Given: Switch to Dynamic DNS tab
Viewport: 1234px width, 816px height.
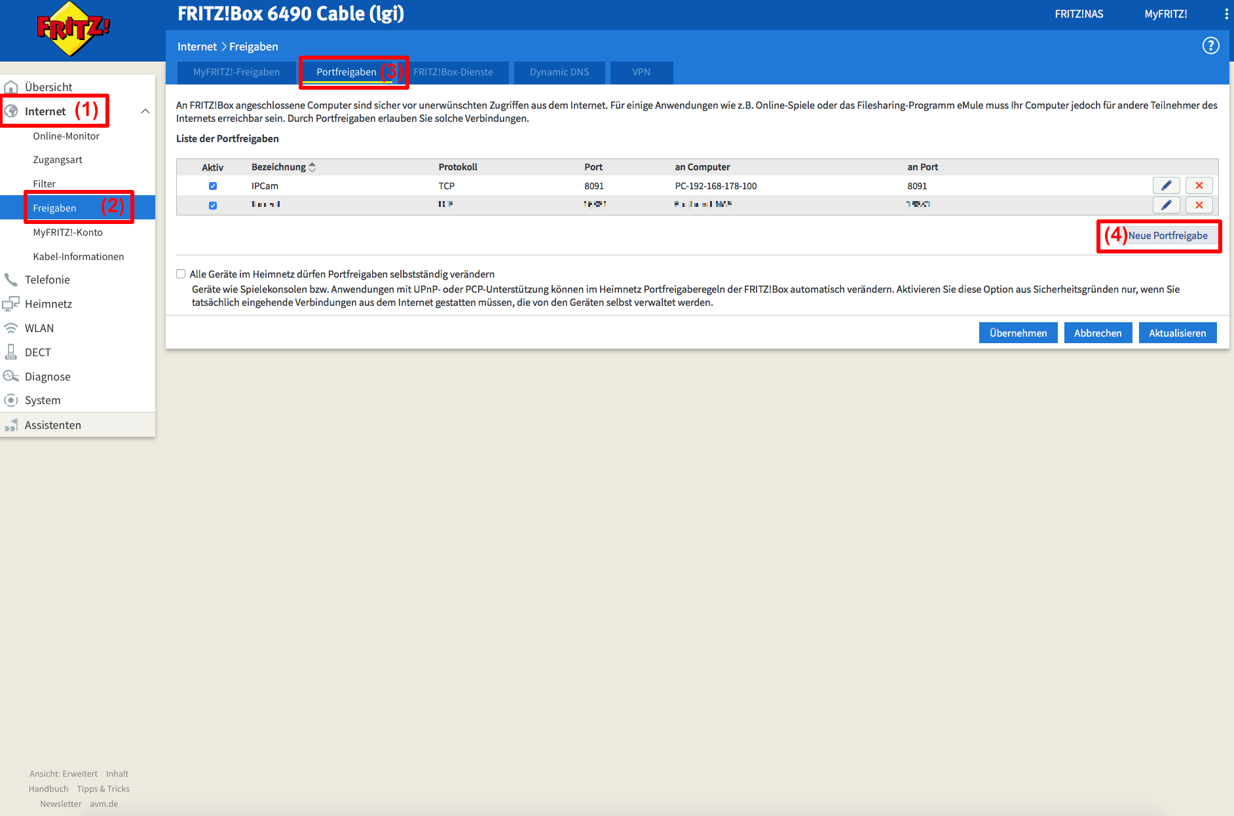Looking at the screenshot, I should coord(559,72).
